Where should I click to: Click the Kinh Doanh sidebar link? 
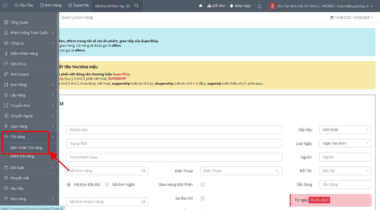pos(20,74)
